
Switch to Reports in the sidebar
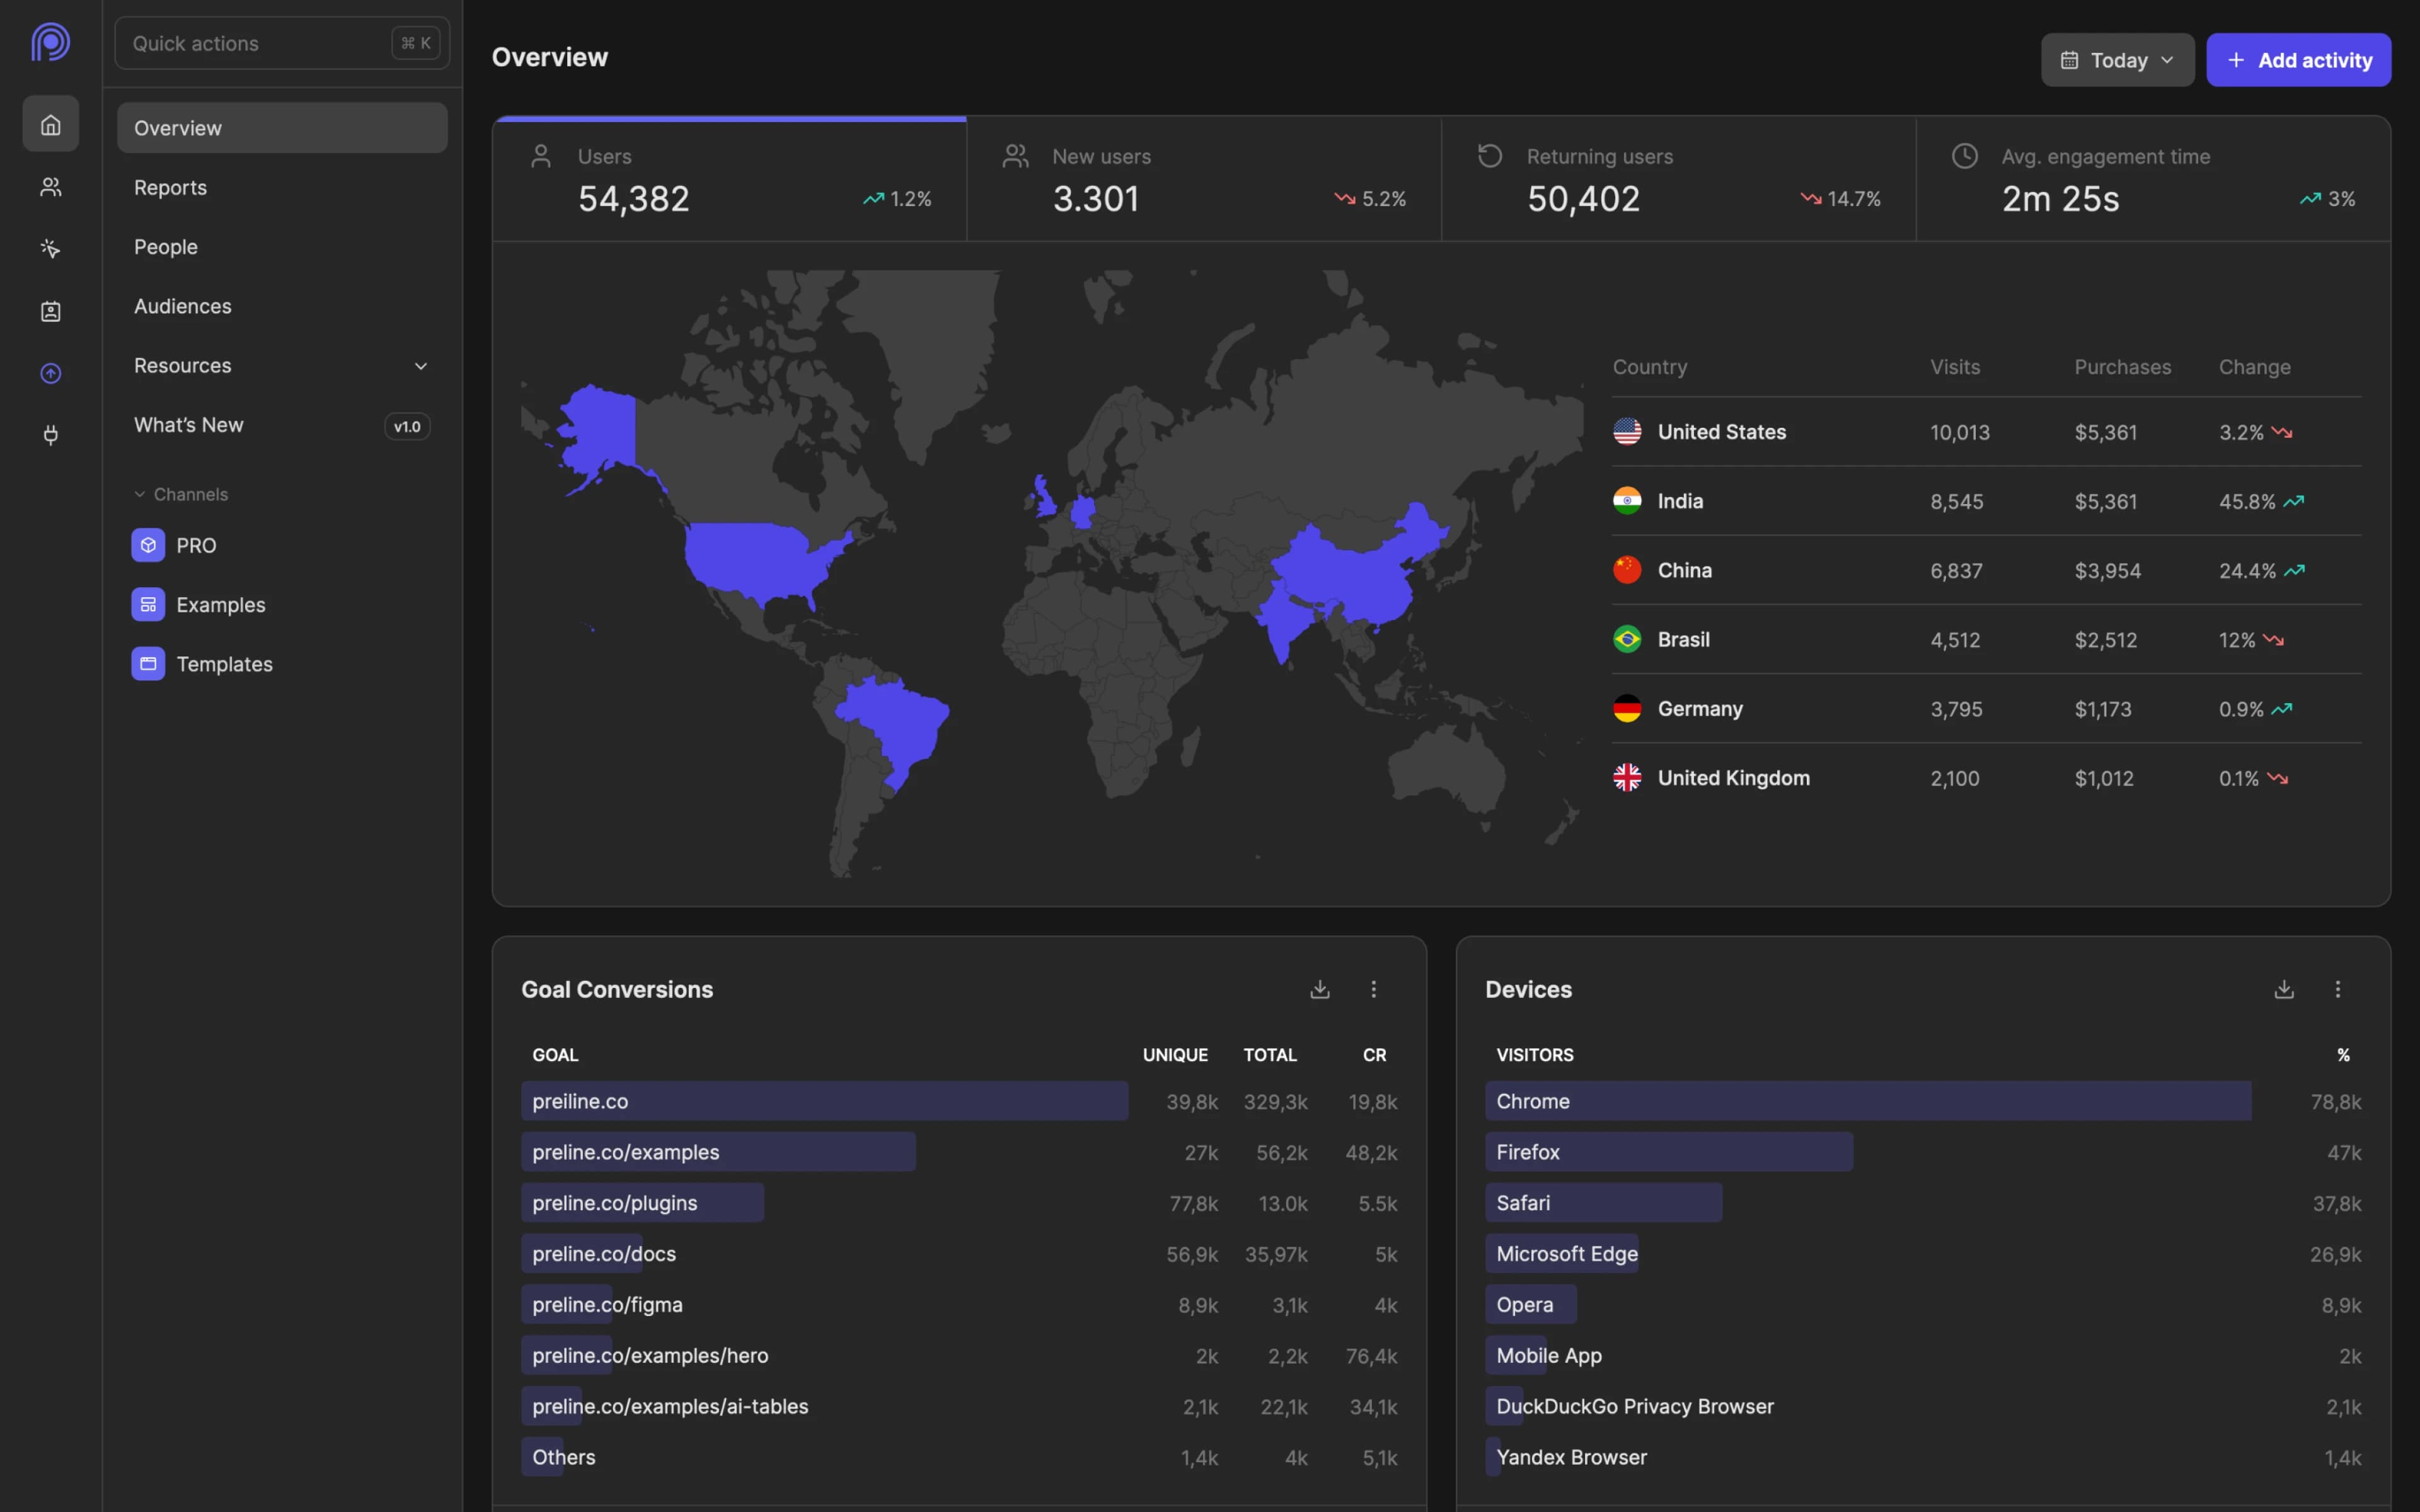coord(170,187)
